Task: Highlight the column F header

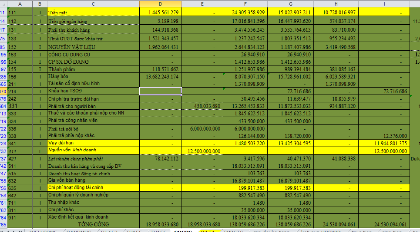Action: click(x=245, y=4)
